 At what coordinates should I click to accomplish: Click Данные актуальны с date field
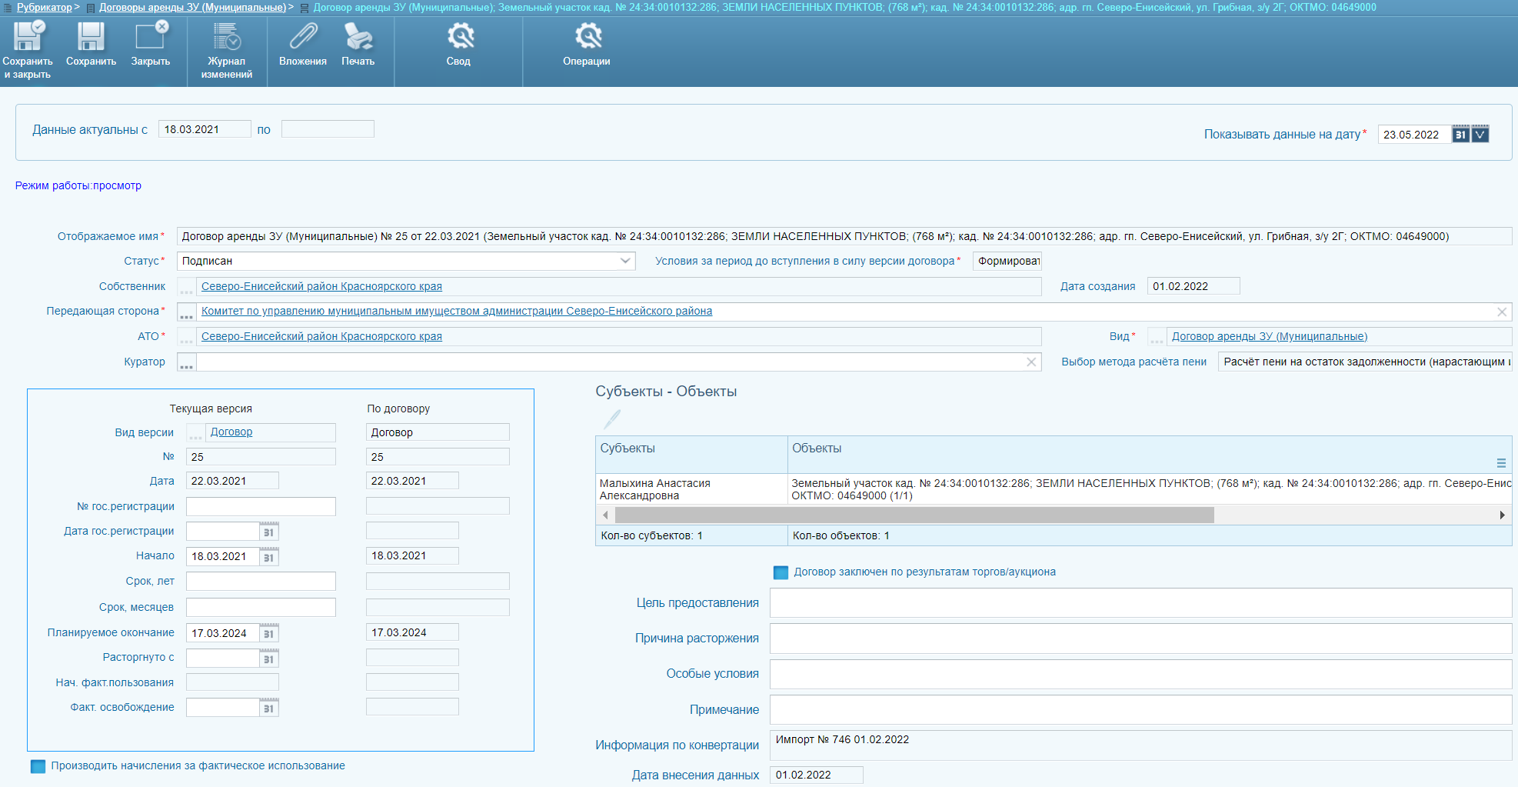pyautogui.click(x=205, y=129)
